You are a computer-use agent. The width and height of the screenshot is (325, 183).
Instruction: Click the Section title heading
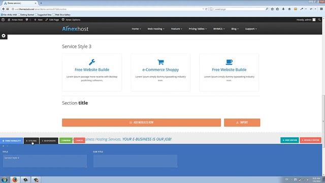[75, 103]
